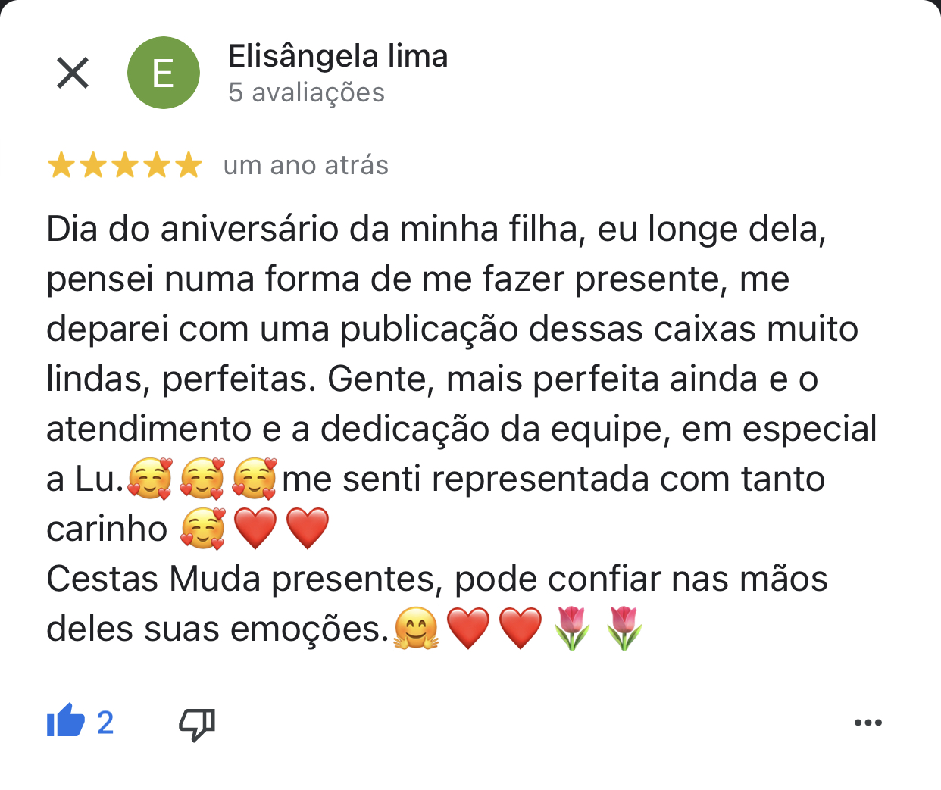
Task: Open the three-dot more options menu
Action: point(868,723)
